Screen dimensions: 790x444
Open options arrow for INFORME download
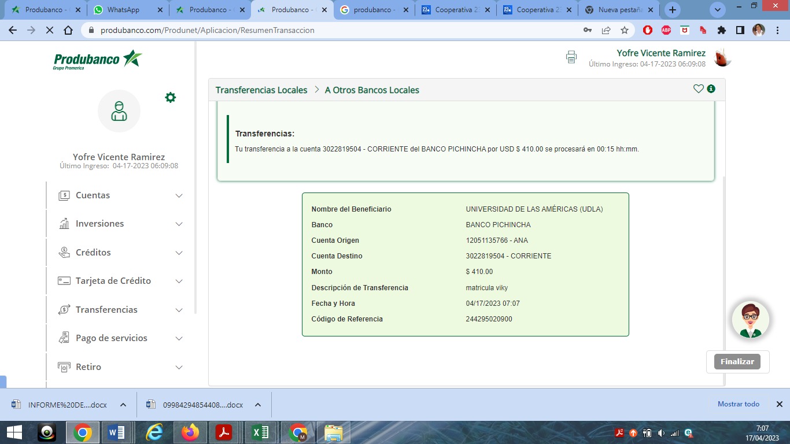[x=123, y=405]
